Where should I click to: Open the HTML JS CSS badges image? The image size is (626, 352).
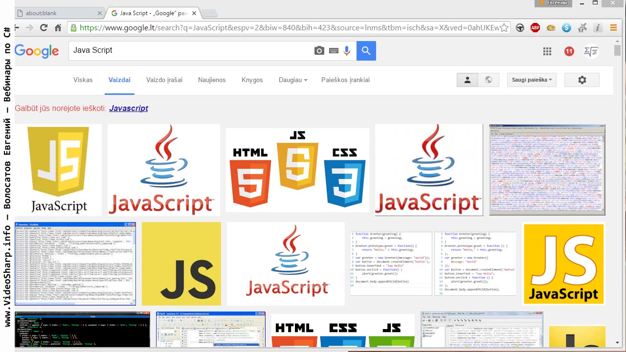[297, 170]
